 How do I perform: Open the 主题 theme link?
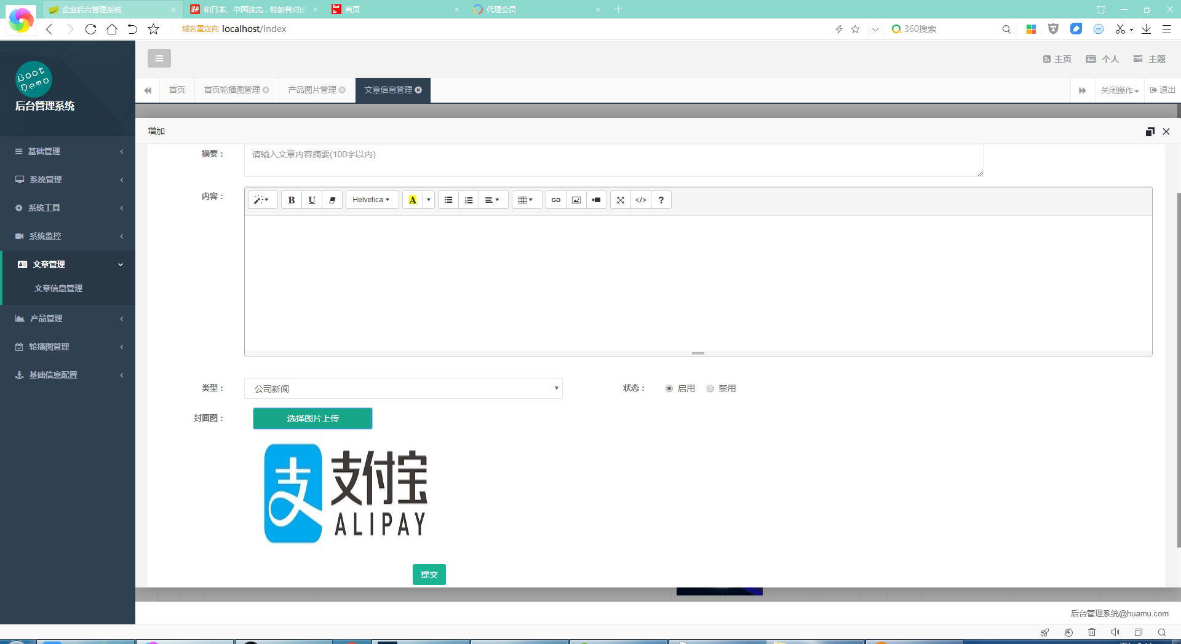coord(1150,59)
